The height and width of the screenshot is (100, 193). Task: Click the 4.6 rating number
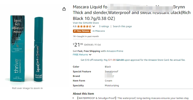click(75, 26)
